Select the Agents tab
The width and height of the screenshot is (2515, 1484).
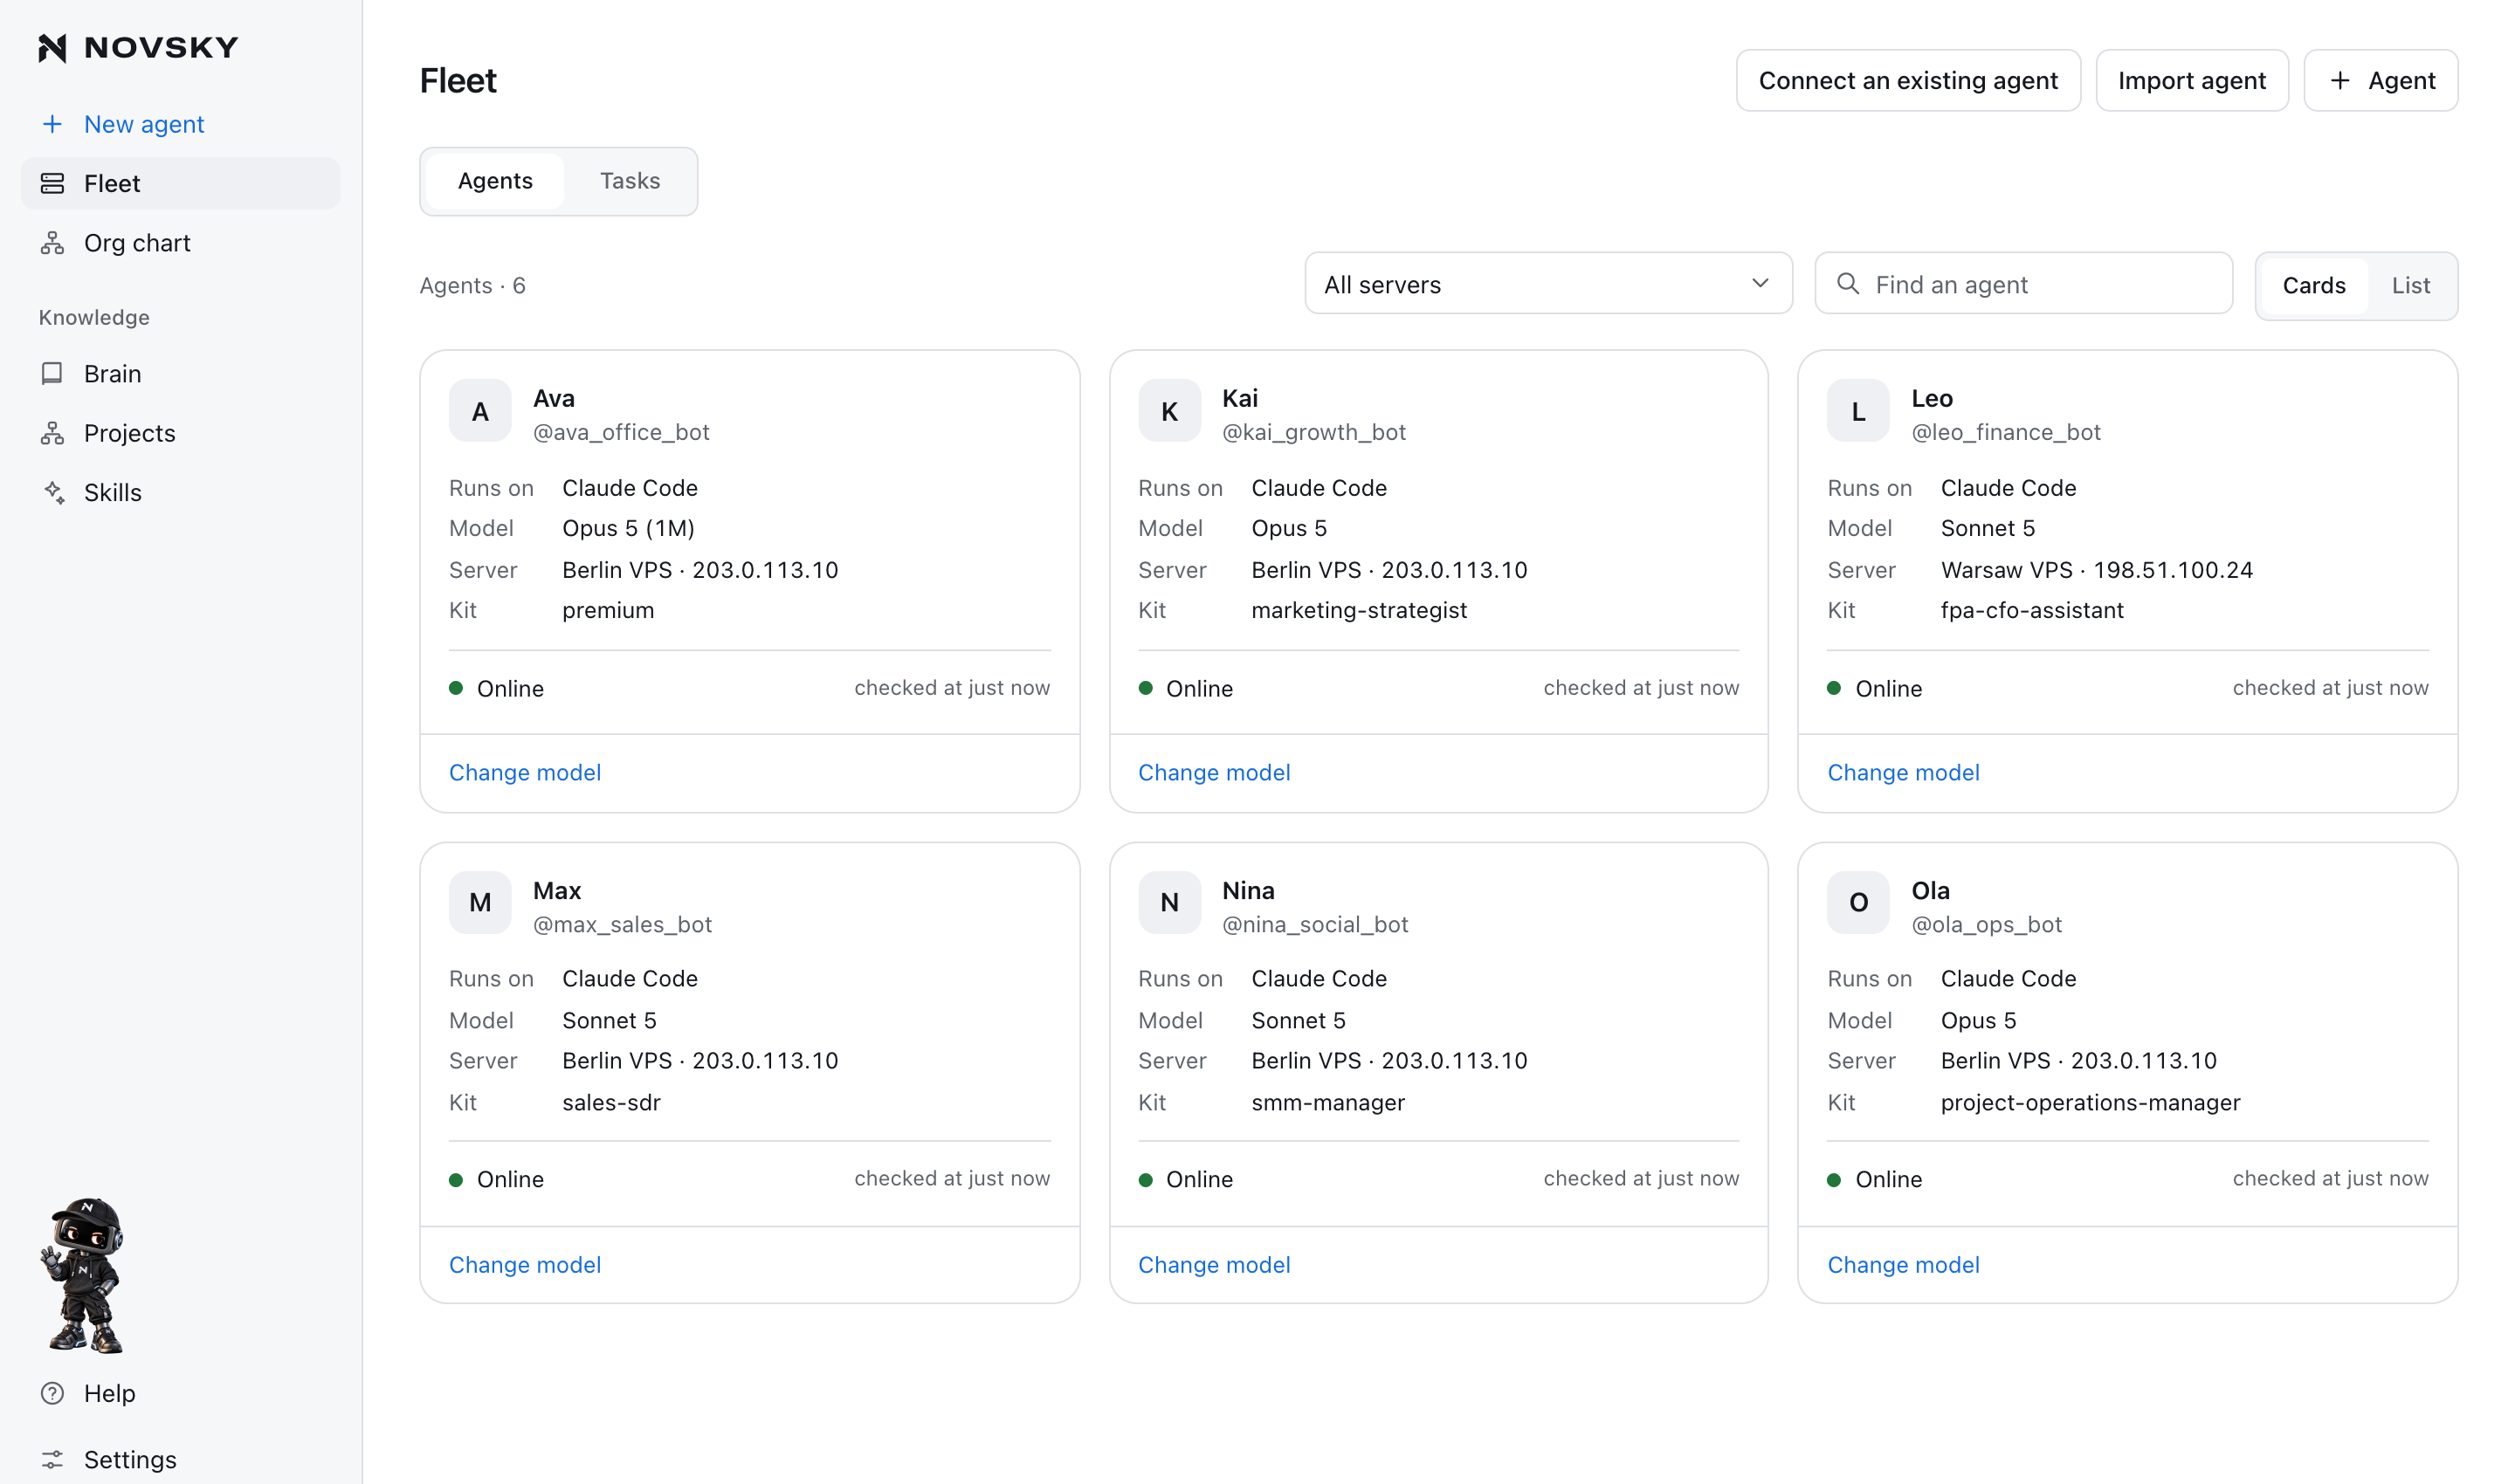click(495, 181)
